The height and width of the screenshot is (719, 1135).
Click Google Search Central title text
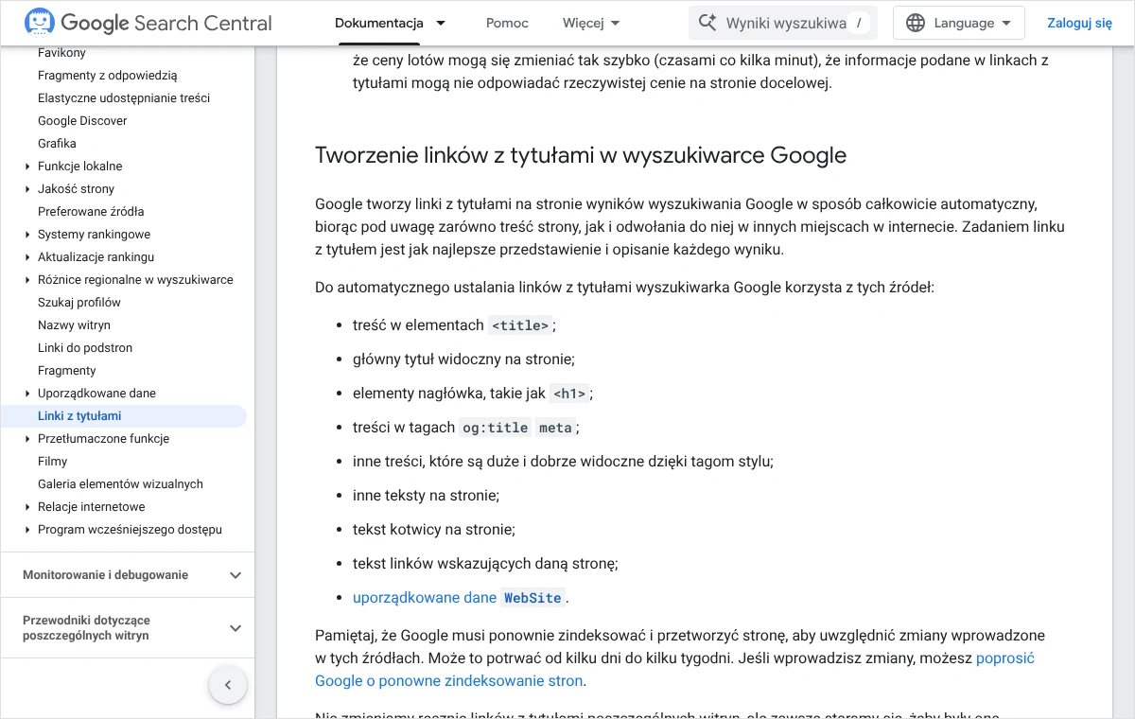[x=166, y=23]
